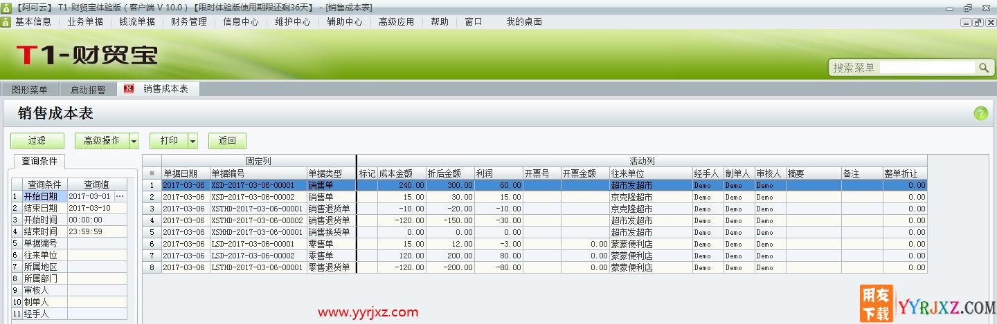Screen dimensions: 997x324
Task: Click the search magnifier icon
Action: coord(984,68)
